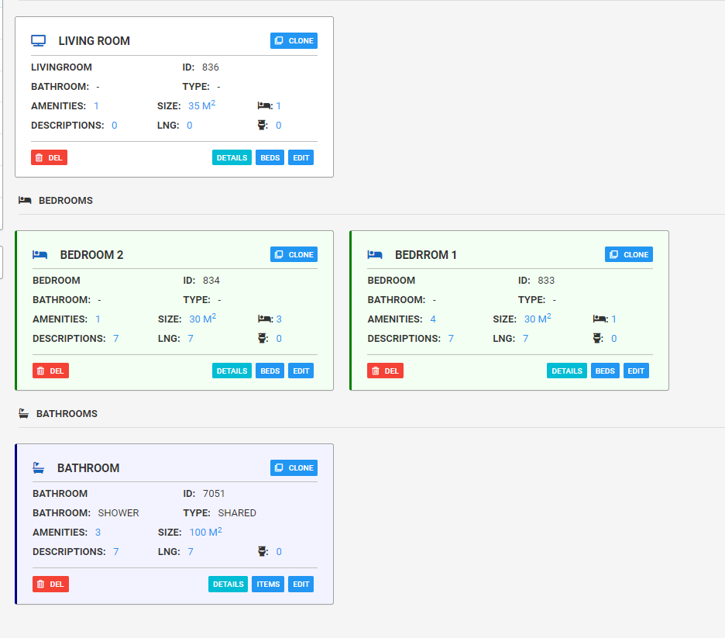725x638 pixels.
Task: Click the toilet icon in Bedrrom 1 card
Action: point(597,338)
